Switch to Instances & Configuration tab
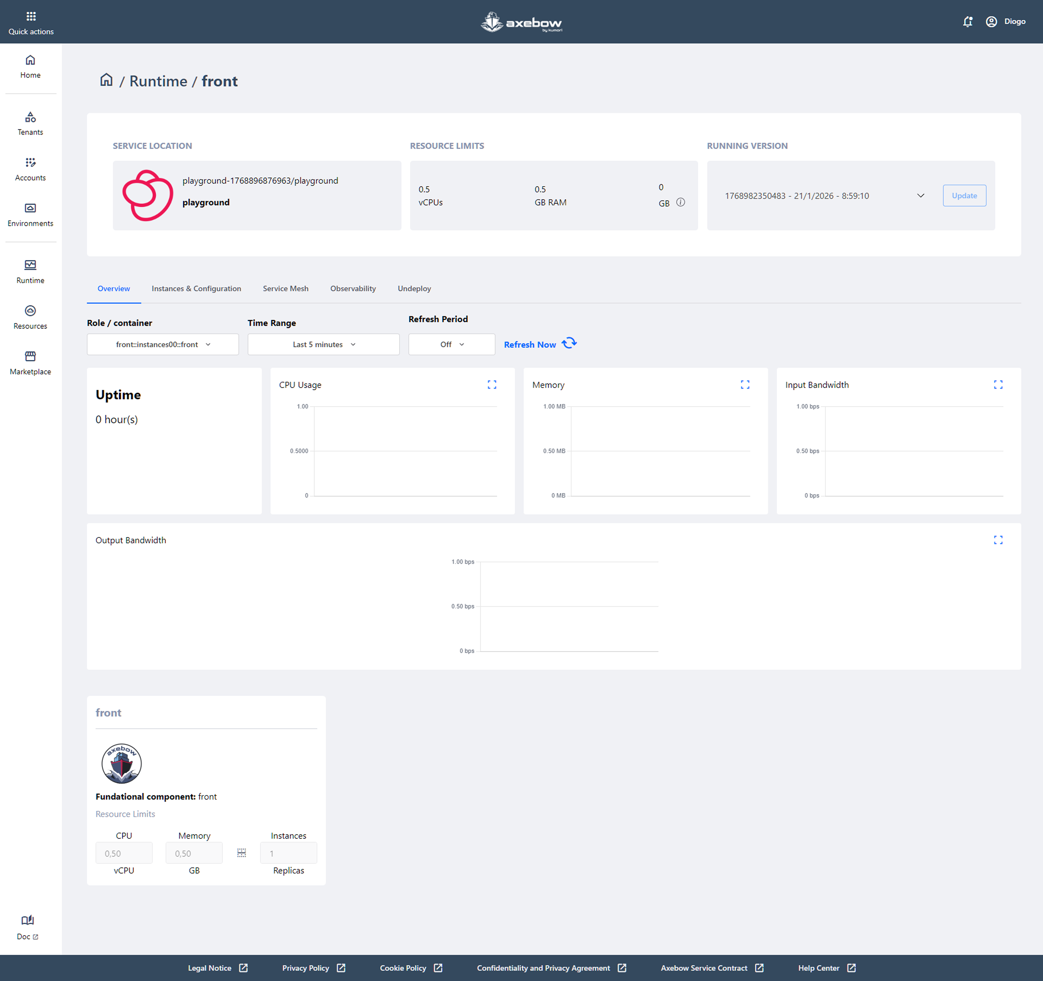Viewport: 1043px width, 981px height. coord(196,289)
